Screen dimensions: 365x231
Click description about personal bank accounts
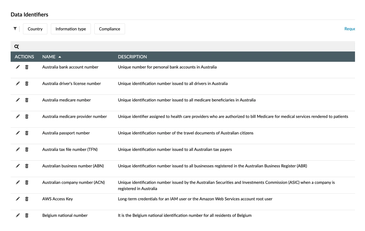pyautogui.click(x=167, y=67)
